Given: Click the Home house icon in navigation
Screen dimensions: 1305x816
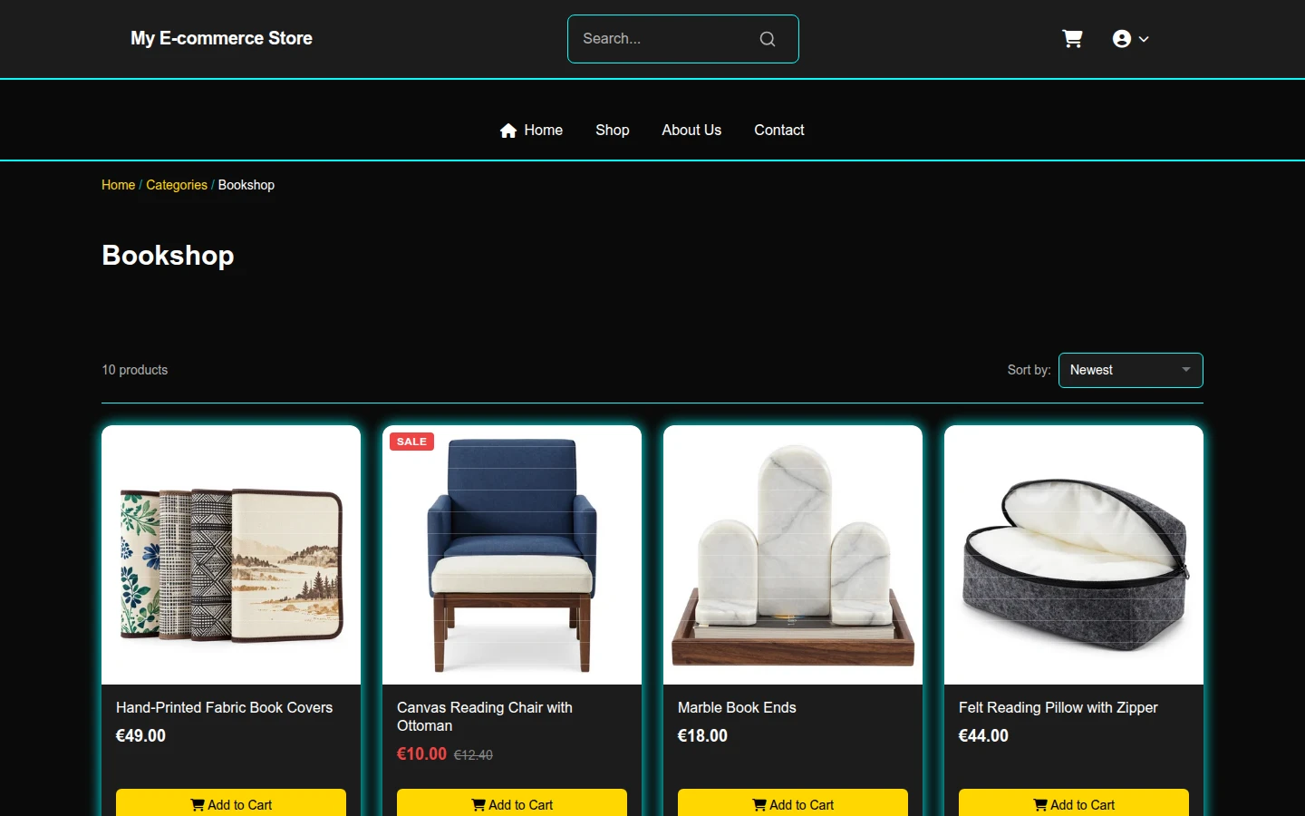Looking at the screenshot, I should (508, 131).
